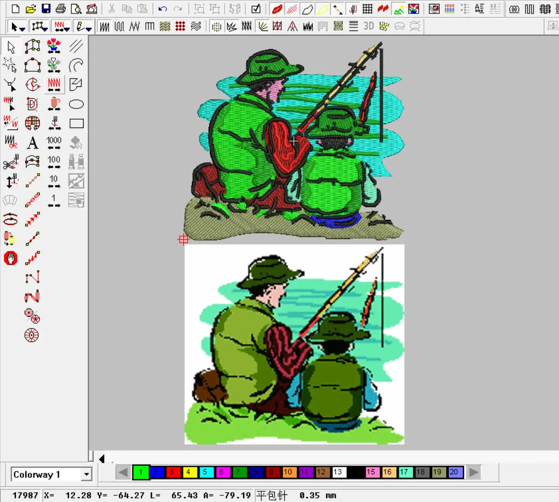This screenshot has height=502, width=559.
Task: Click the travel by 10 stitches tool
Action: click(54, 181)
